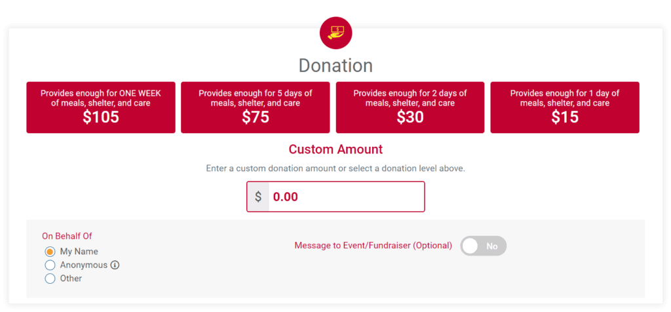Screen dimensions: 671x312
Task: Click the Donation title text
Action: (x=336, y=66)
